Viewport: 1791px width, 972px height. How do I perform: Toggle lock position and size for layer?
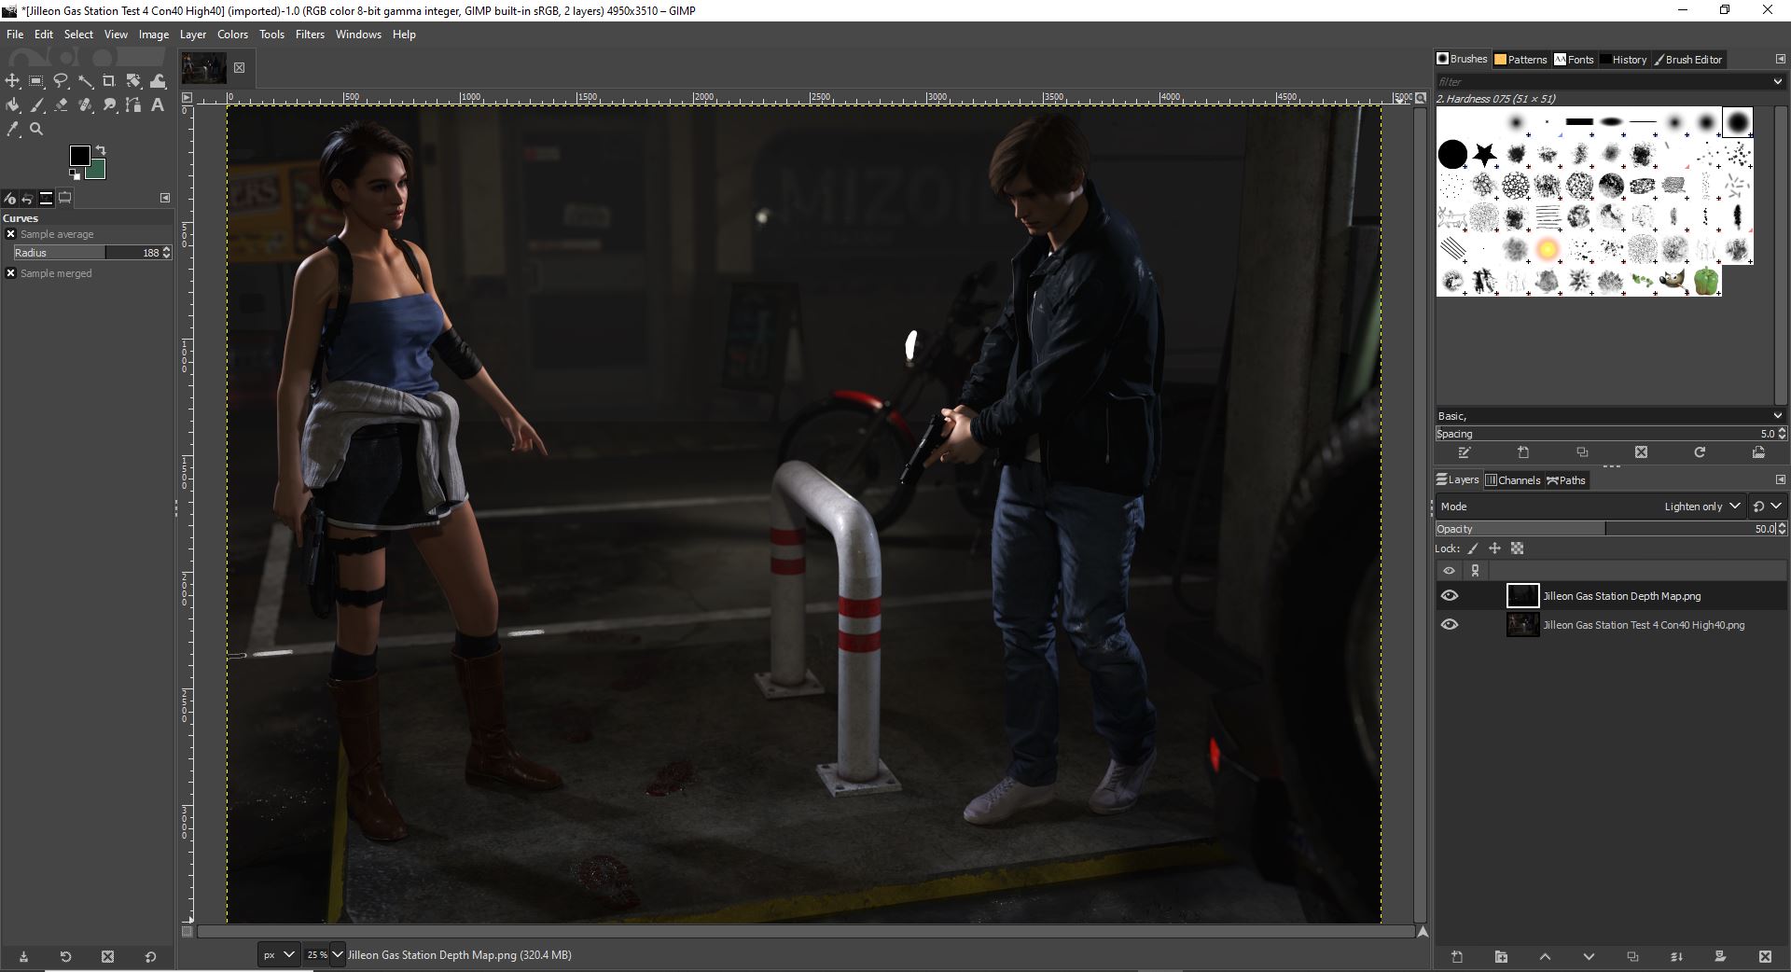point(1494,548)
